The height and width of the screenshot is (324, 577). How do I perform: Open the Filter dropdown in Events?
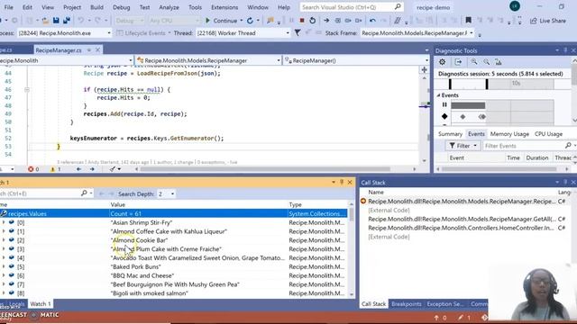point(463,146)
